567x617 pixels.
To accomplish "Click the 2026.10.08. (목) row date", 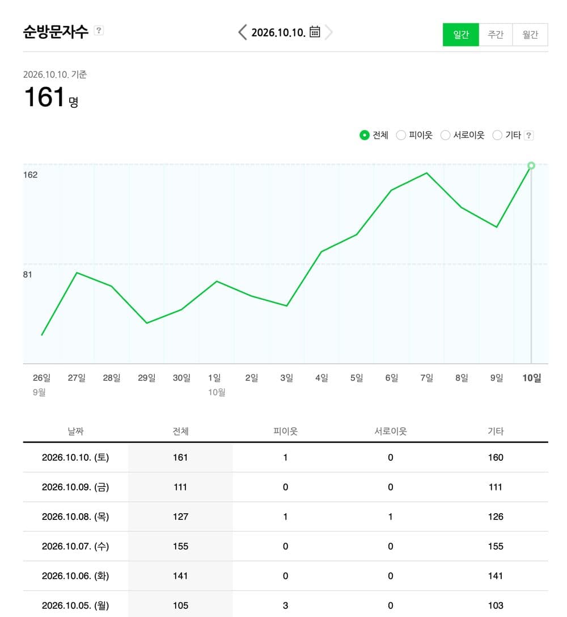I will tap(75, 517).
